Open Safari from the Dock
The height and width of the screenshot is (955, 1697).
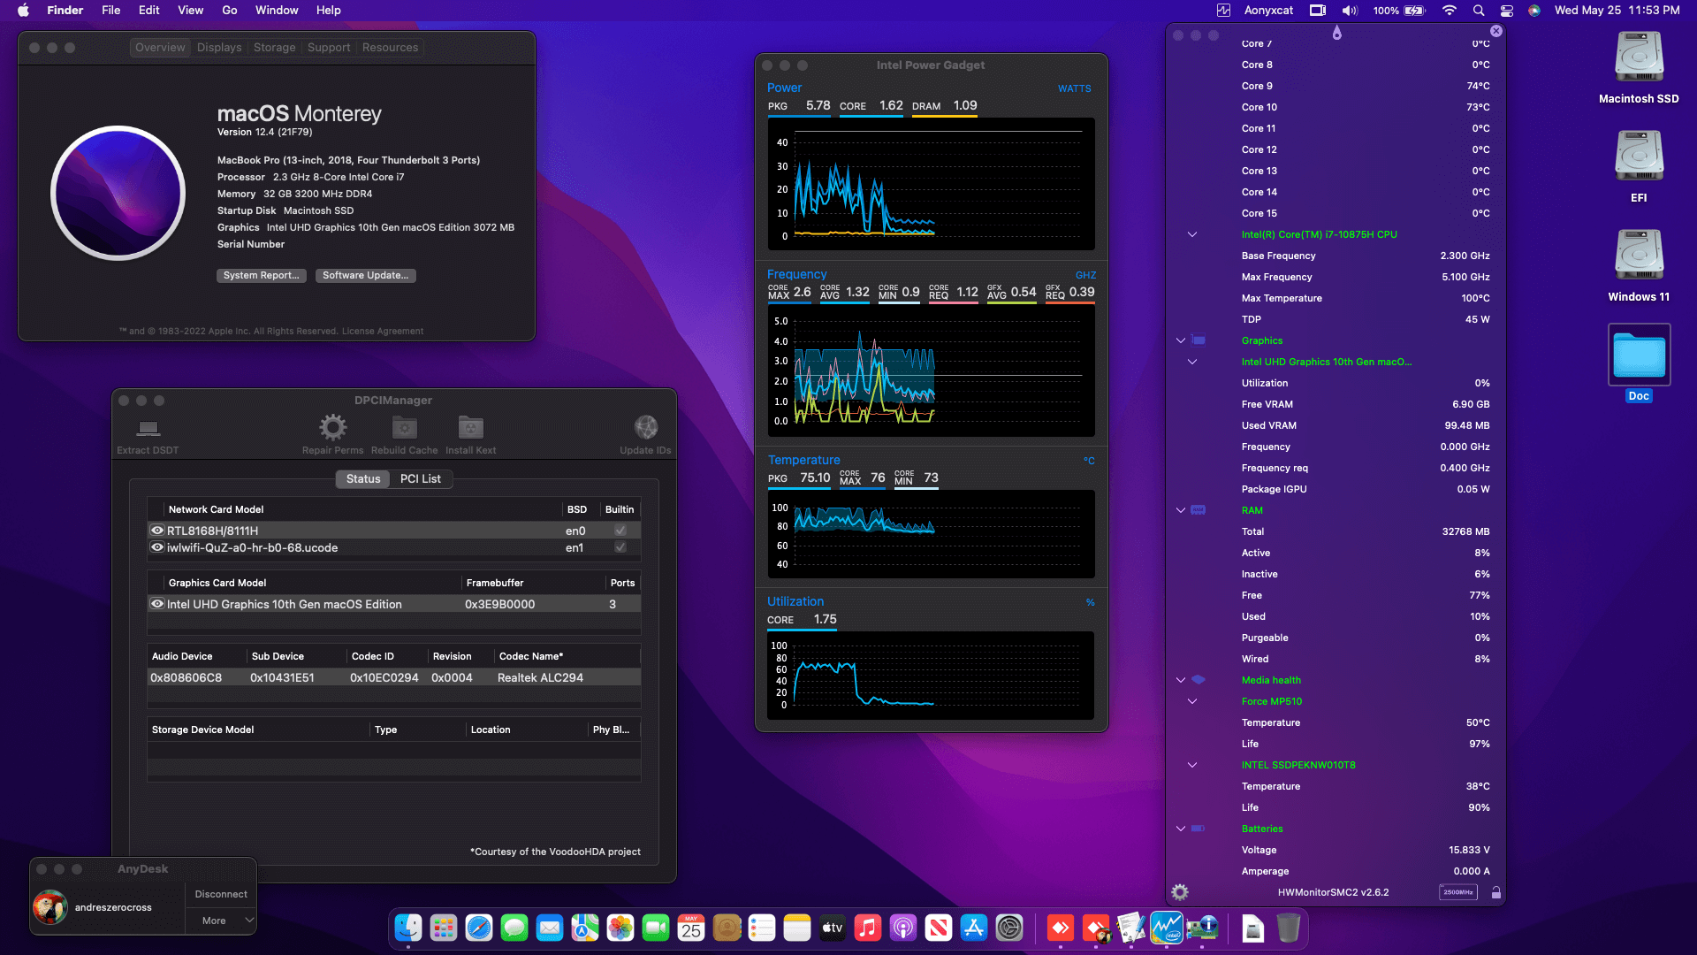tap(479, 928)
